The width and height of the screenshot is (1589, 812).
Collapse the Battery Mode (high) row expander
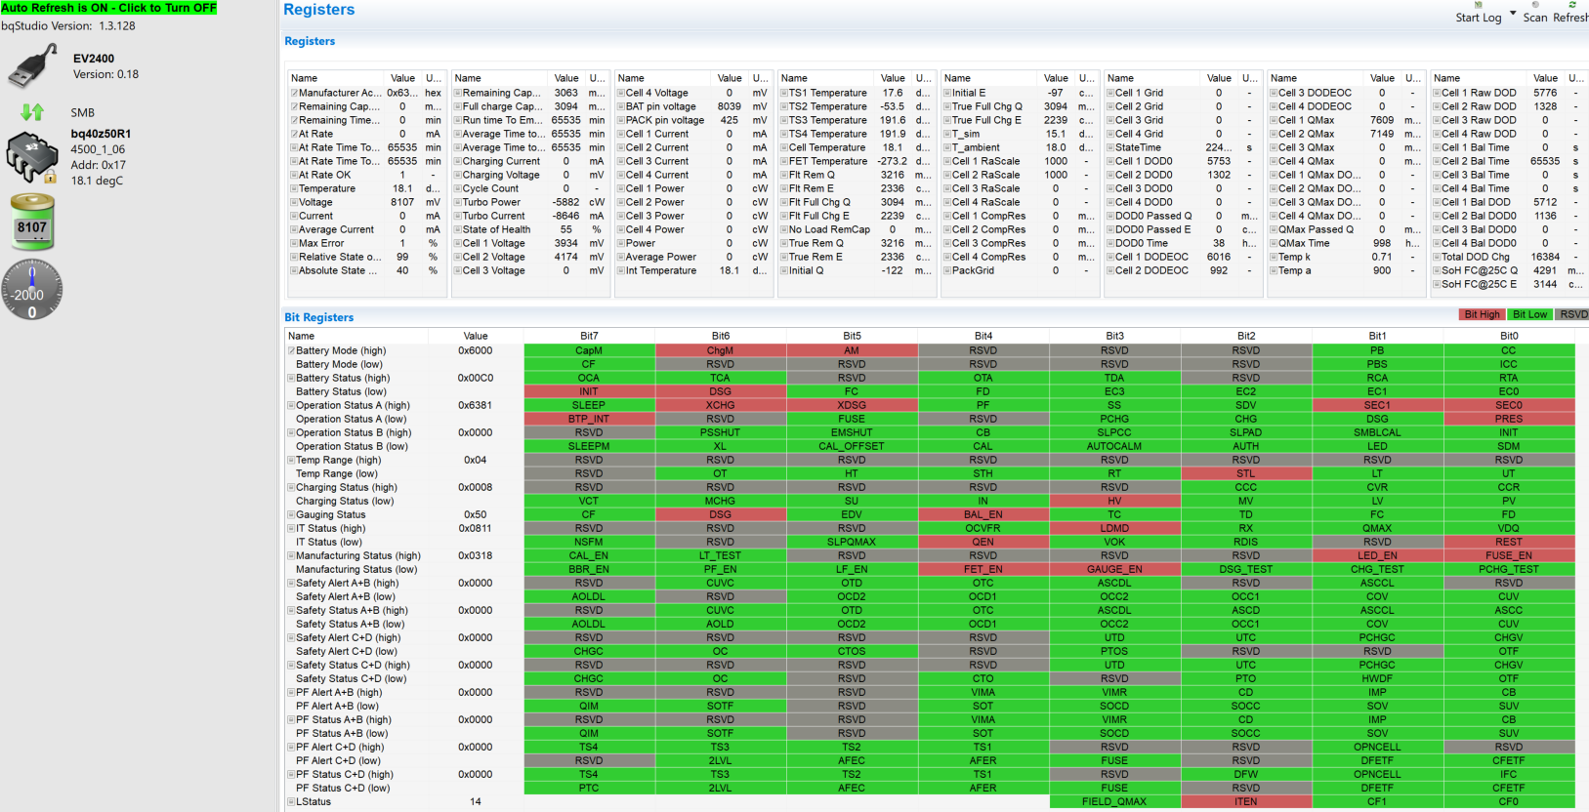click(290, 350)
